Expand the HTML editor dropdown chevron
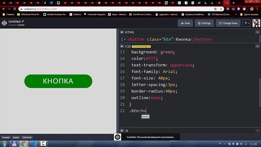Screen dimensions: 261x147 coord(257,32)
